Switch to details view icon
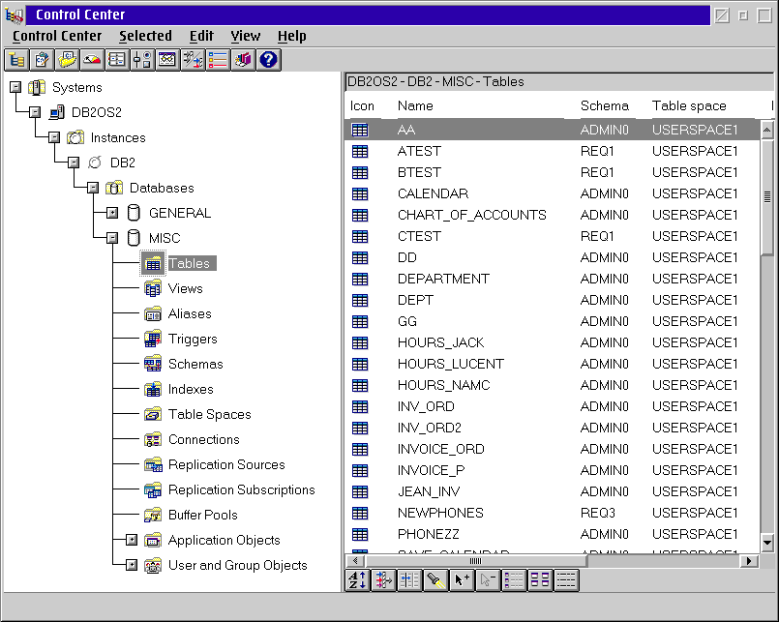The width and height of the screenshot is (779, 622). [x=514, y=579]
